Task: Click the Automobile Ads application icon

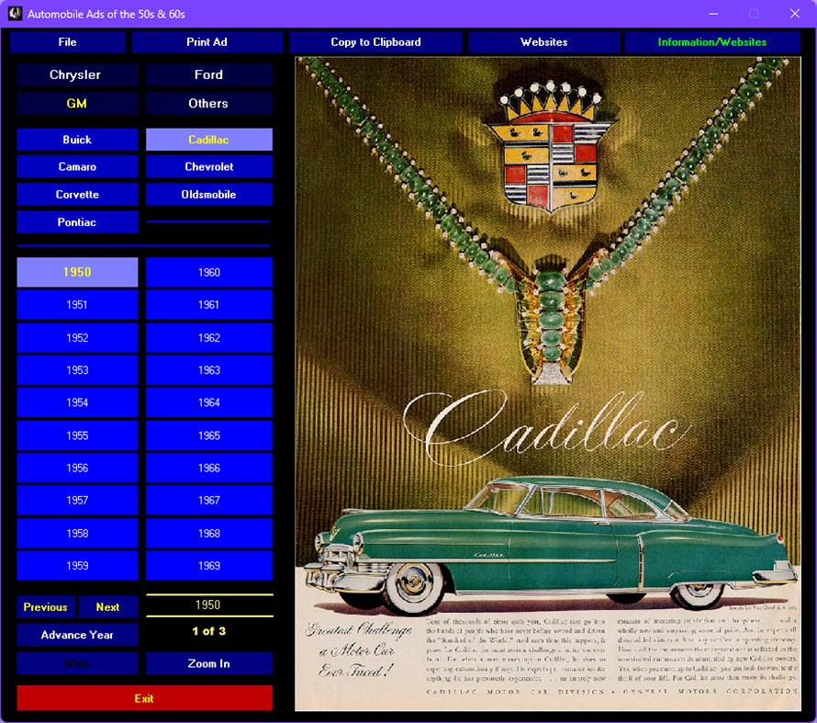Action: (x=12, y=13)
